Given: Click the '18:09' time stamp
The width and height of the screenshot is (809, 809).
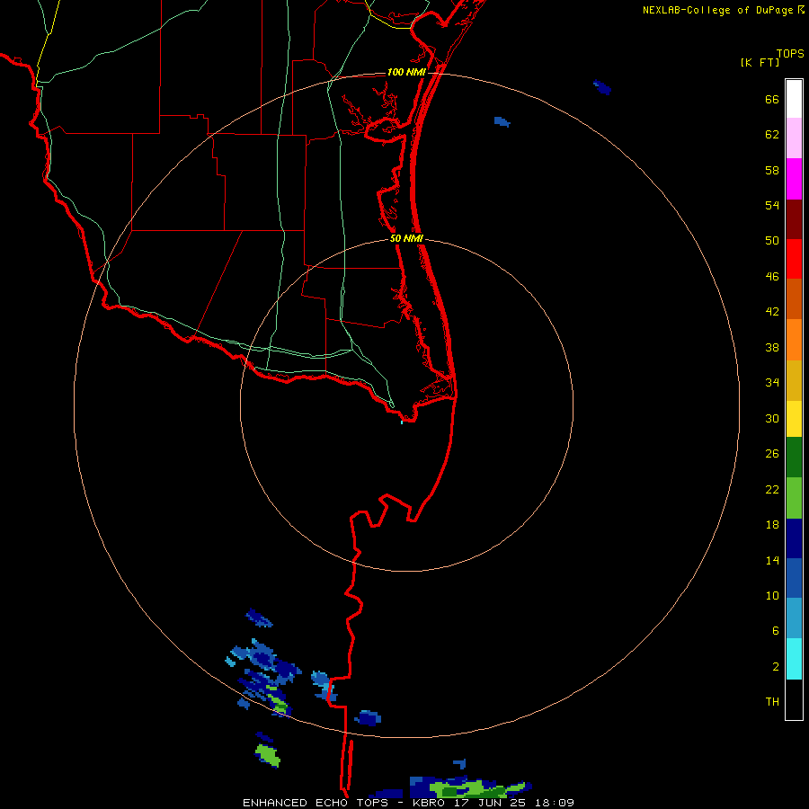Looking at the screenshot, I should 555,803.
